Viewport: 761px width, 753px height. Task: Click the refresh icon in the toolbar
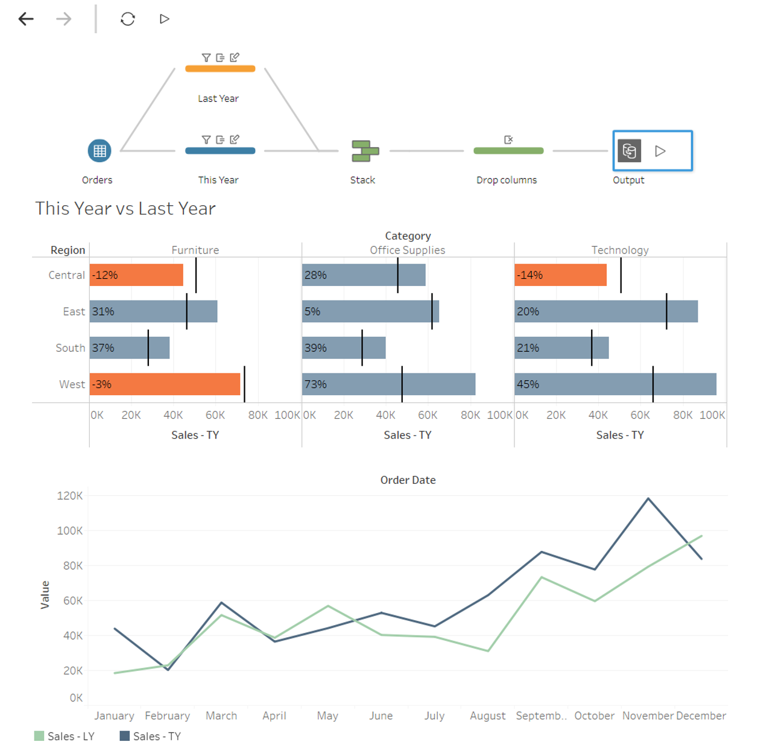click(x=127, y=19)
